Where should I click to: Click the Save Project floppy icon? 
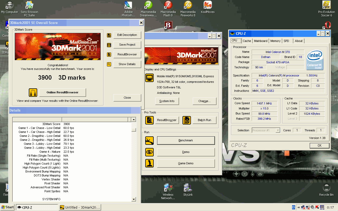pyautogui.click(x=109, y=45)
